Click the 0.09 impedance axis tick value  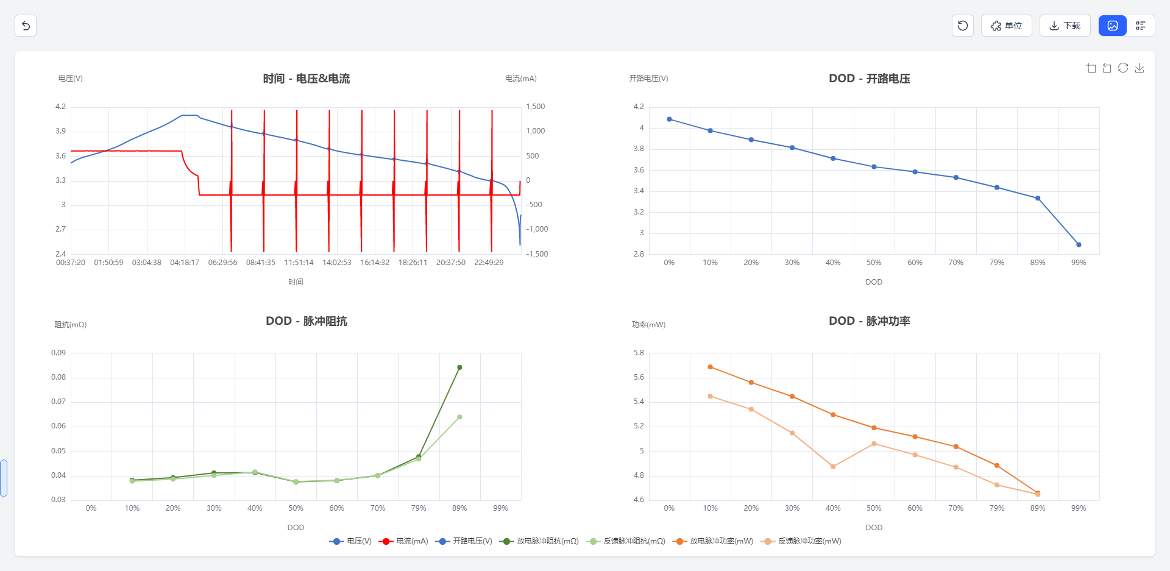(58, 353)
